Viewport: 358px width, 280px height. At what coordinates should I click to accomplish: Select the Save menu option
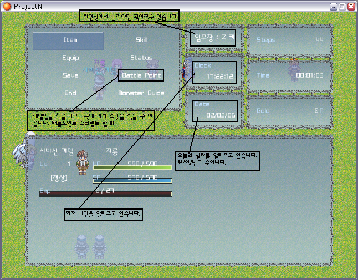[70, 75]
